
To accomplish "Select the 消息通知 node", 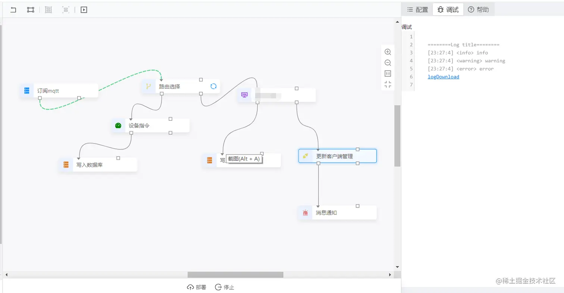I will (338, 213).
